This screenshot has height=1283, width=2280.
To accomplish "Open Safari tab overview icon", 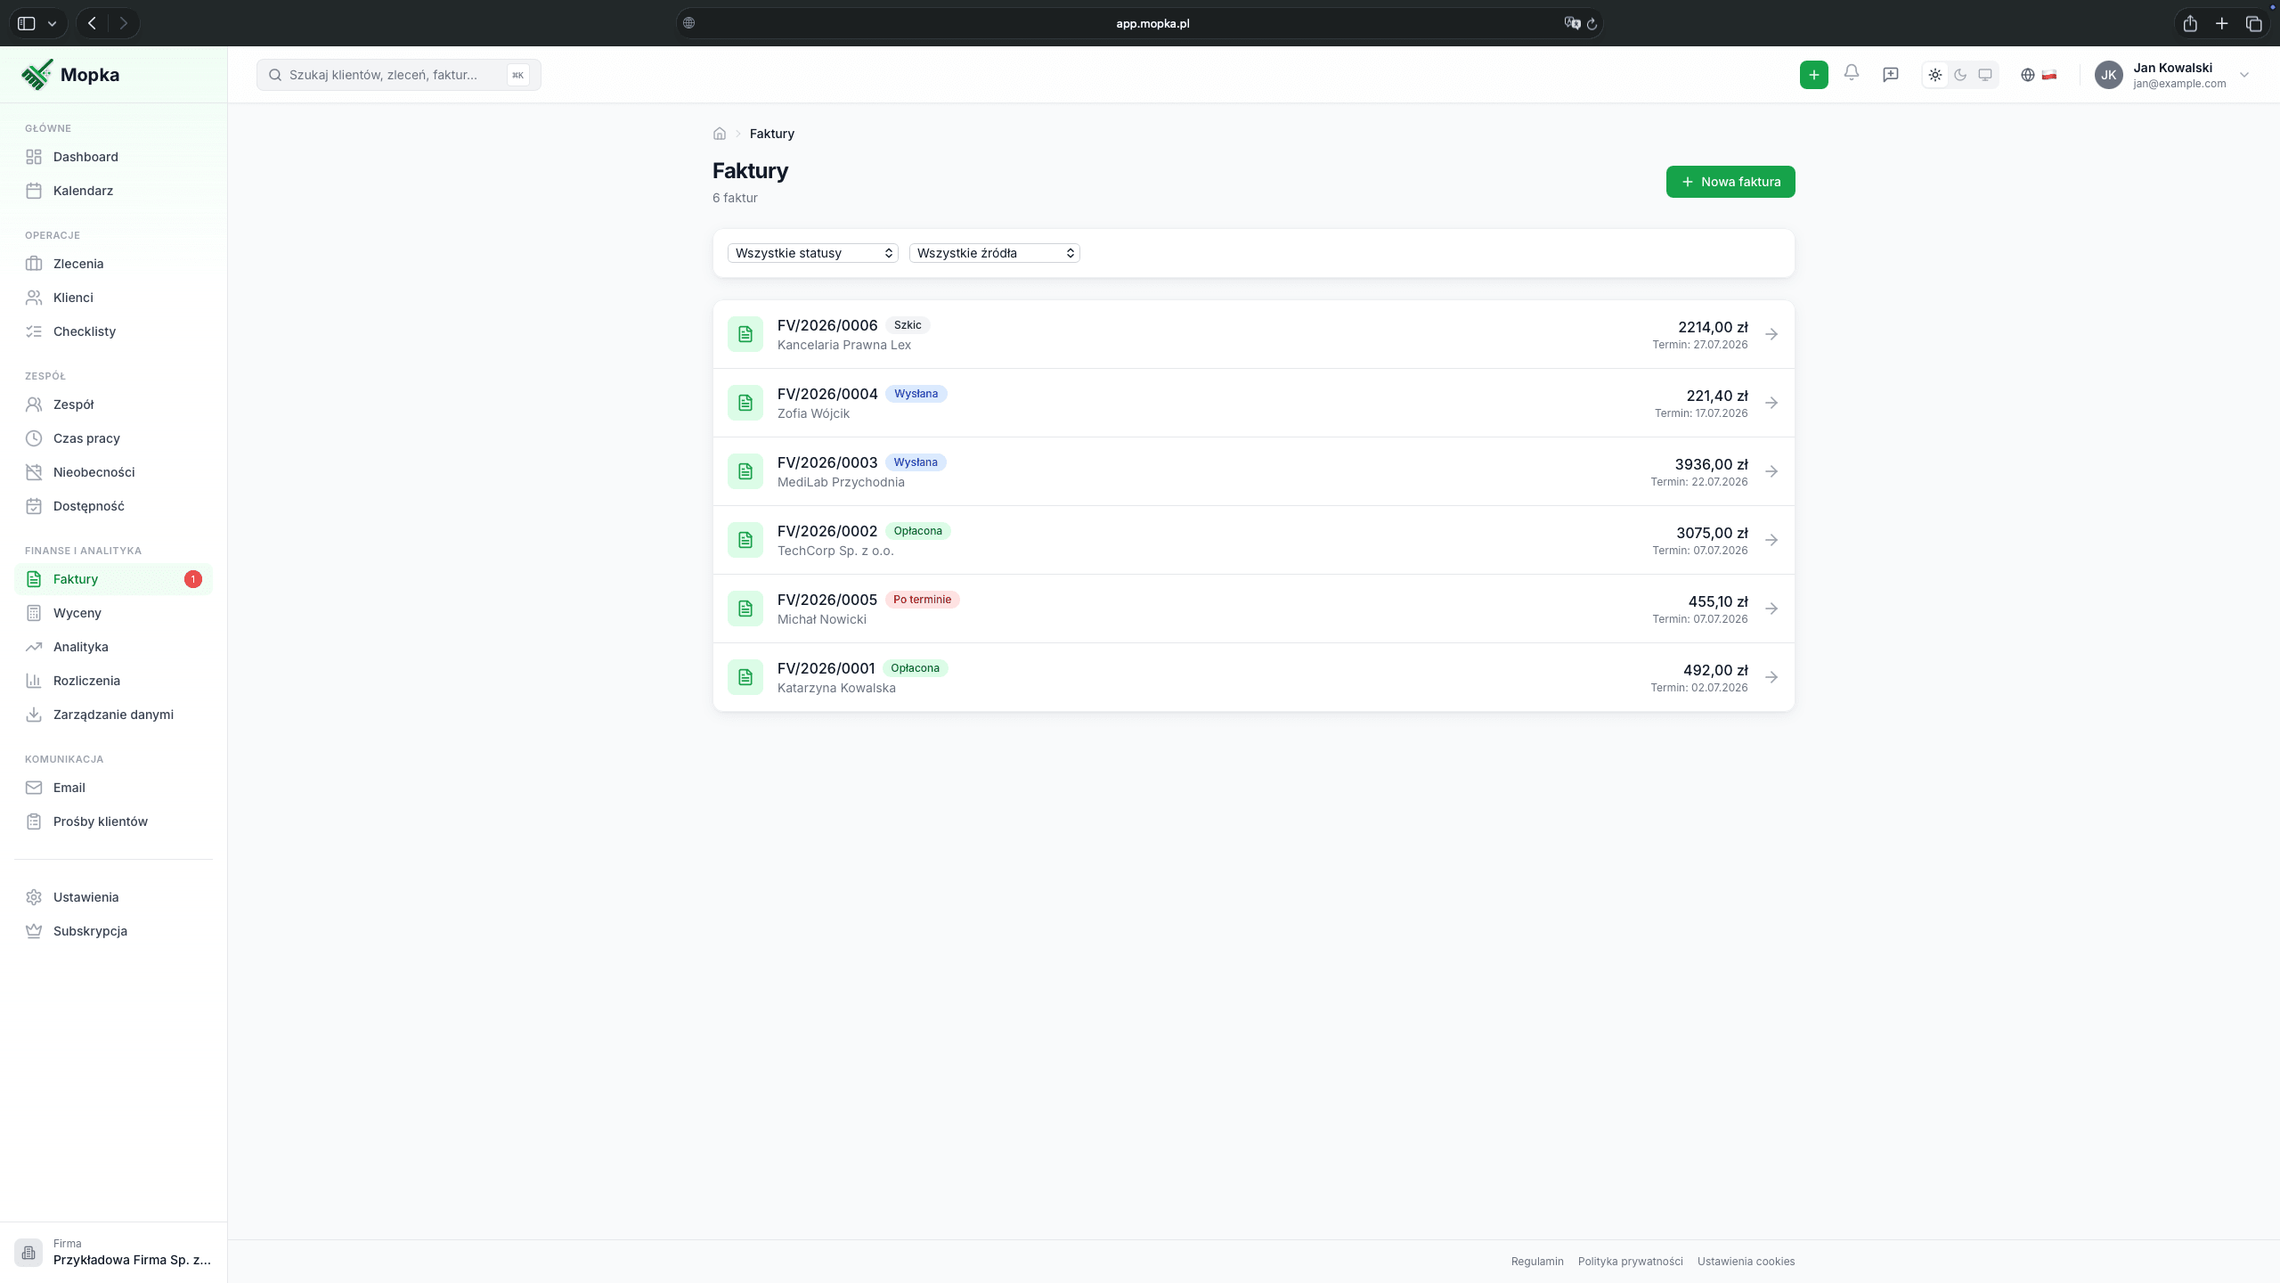I will [x=2253, y=23].
